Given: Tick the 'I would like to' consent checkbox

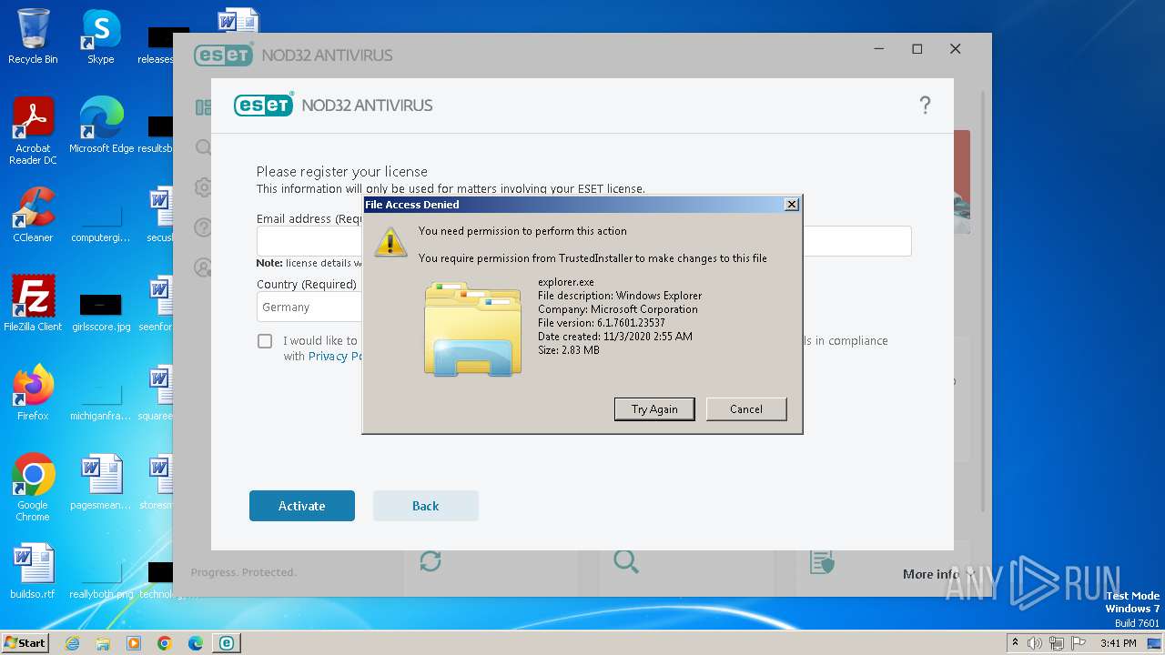Looking at the screenshot, I should point(265,341).
